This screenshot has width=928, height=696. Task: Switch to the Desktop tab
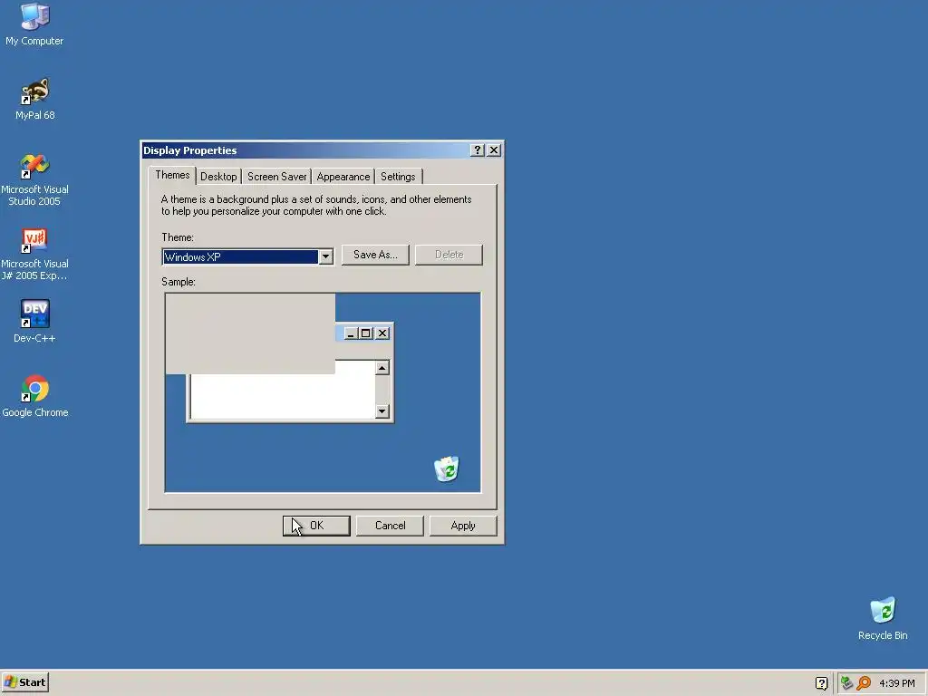tap(218, 177)
